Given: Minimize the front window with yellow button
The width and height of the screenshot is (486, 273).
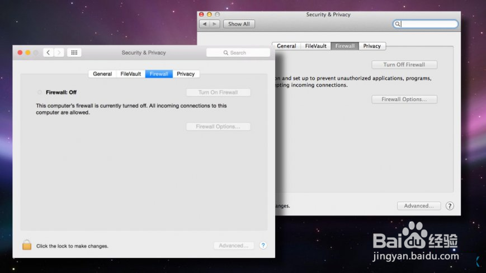Looking at the screenshot, I should (28, 52).
